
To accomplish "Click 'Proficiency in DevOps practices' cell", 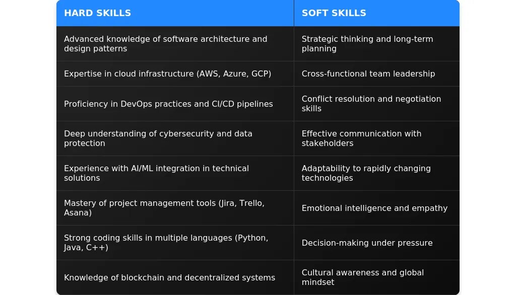I will (x=175, y=104).
